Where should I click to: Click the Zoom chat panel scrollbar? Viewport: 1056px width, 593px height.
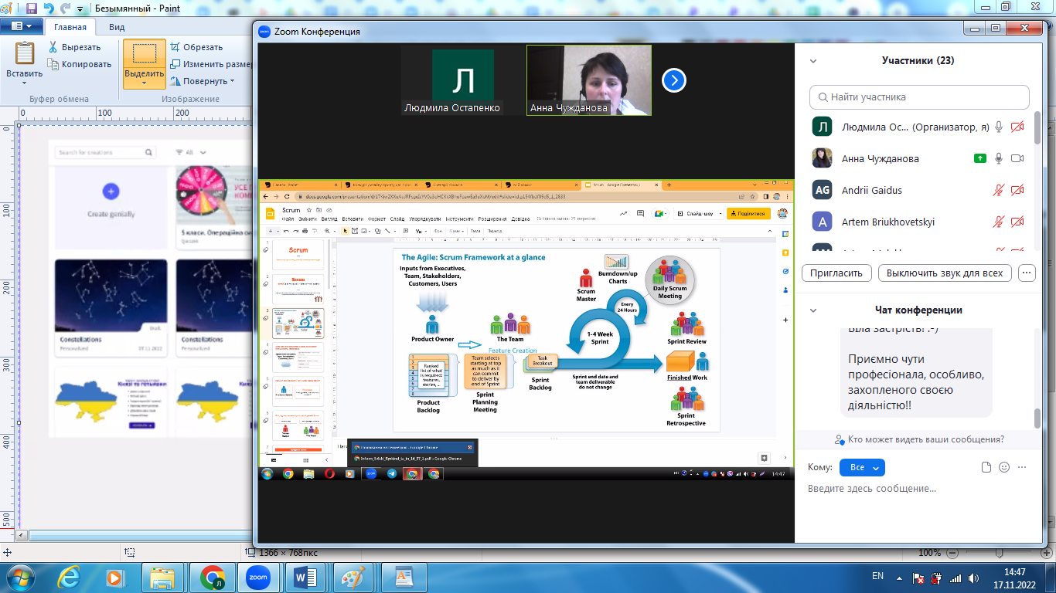(1037, 418)
